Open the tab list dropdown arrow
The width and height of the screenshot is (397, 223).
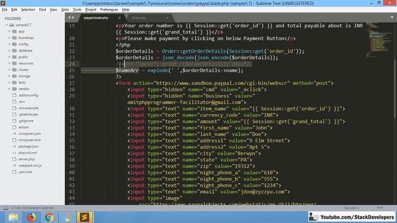pyautogui.click(x=392, y=17)
